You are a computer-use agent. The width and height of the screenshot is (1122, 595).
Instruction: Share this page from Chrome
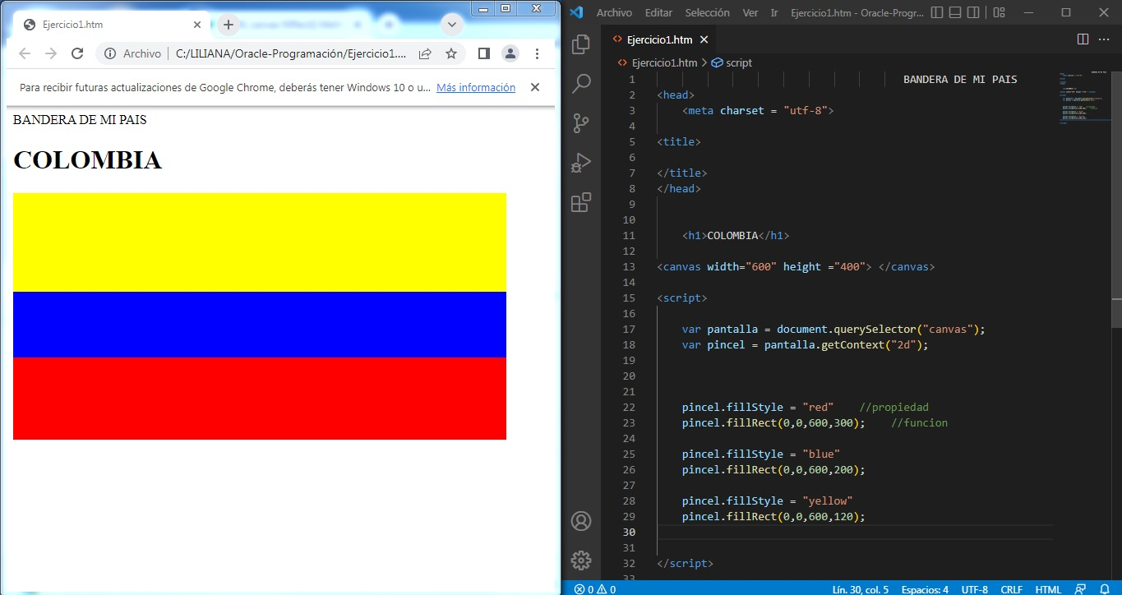[425, 53]
